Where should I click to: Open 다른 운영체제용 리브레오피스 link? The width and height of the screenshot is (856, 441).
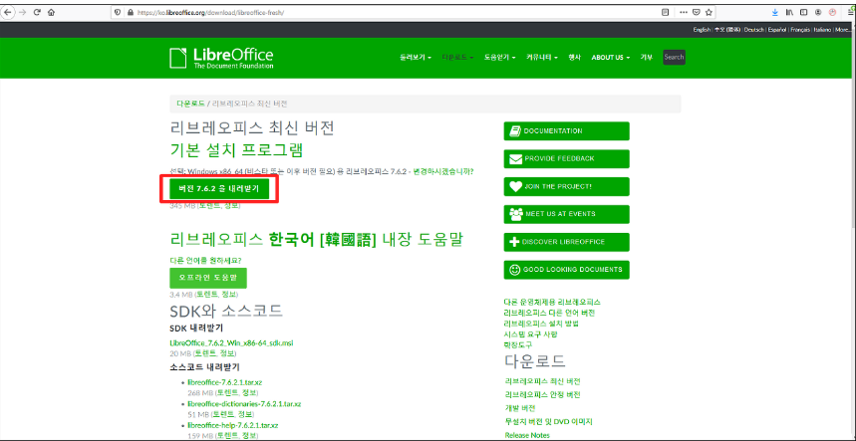point(552,302)
